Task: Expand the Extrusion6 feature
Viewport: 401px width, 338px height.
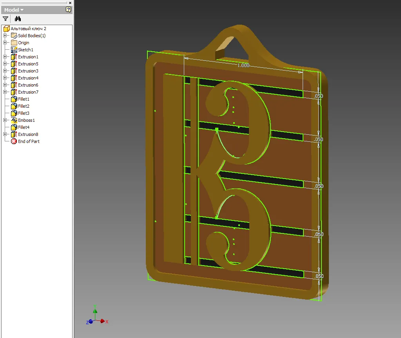Action: pyautogui.click(x=5, y=85)
